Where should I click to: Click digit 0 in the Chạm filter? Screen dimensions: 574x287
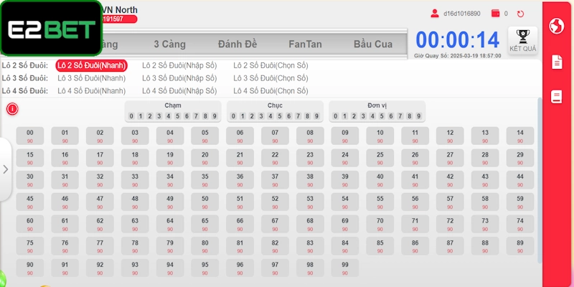(x=131, y=116)
